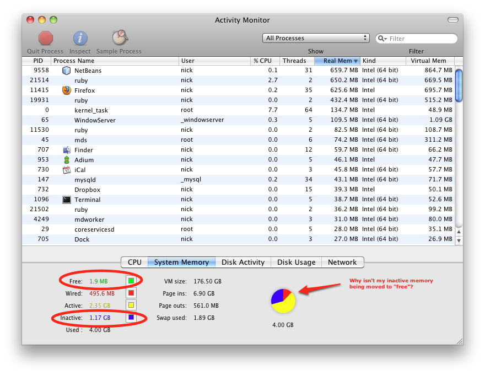Sort by Threads column header

[x=297, y=61]
